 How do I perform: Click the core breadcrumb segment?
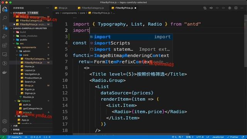click(82, 13)
